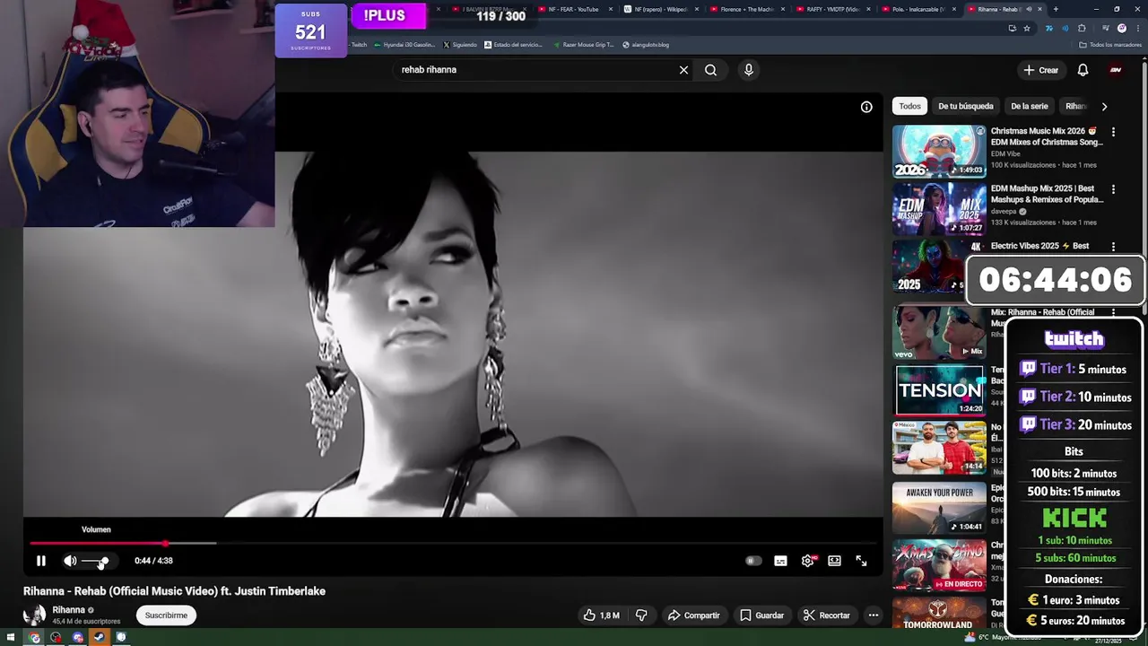1148x646 pixels.
Task: Switch to 'NF - FEAR - YouTube' tab
Action: point(573,9)
